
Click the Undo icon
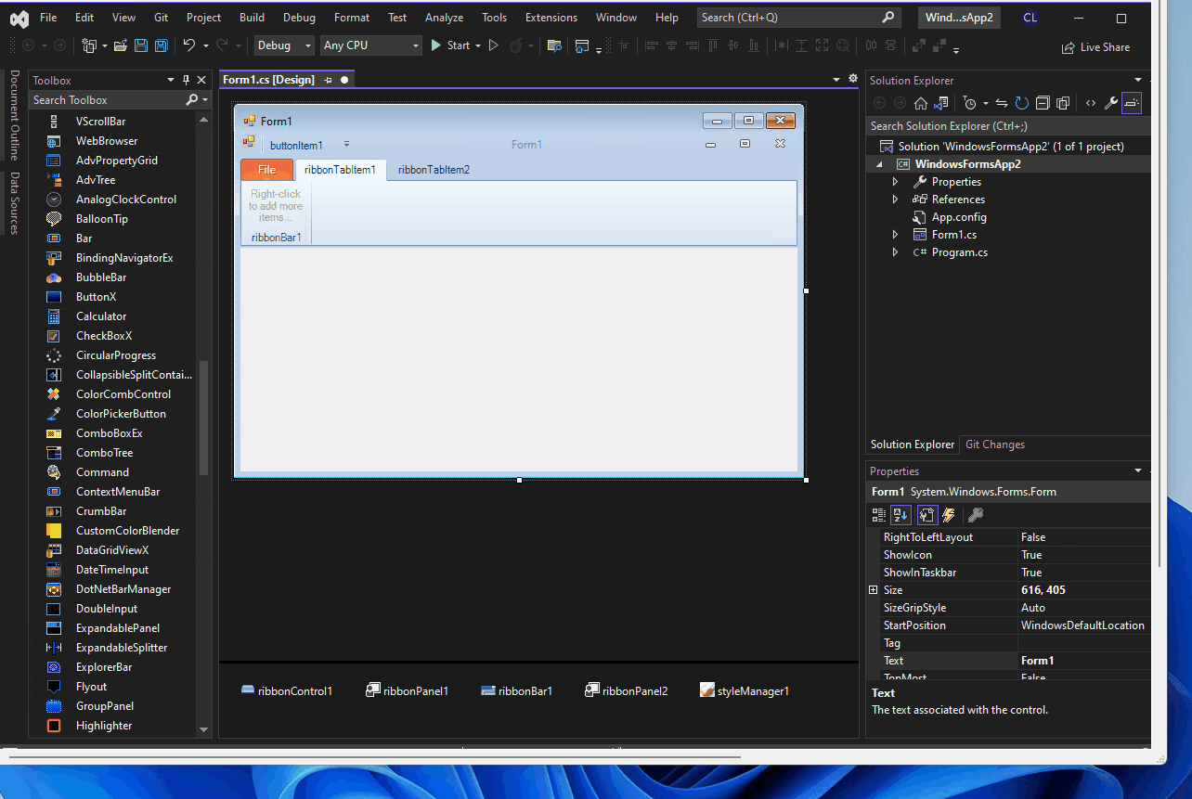(x=190, y=45)
